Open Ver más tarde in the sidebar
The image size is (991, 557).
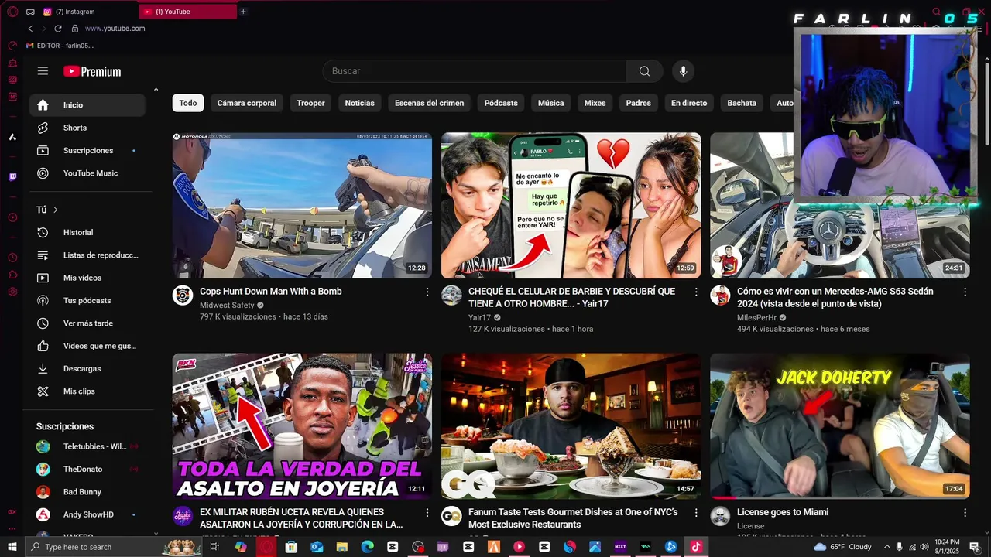coord(87,323)
